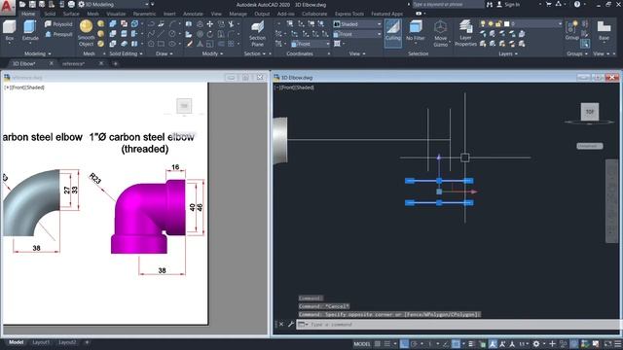Open the Autodesk App Store cart icon
The width and height of the screenshot is (623, 350).
(x=548, y=4)
